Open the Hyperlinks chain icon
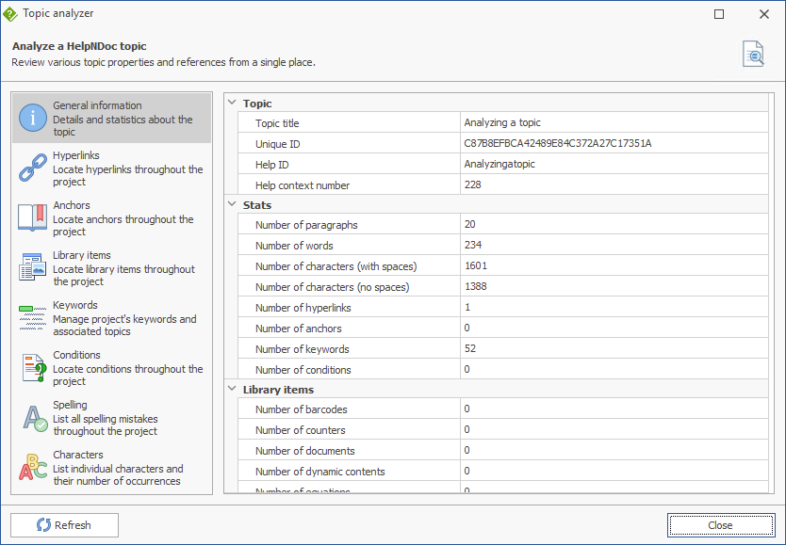The height and width of the screenshot is (545, 786). 33,168
